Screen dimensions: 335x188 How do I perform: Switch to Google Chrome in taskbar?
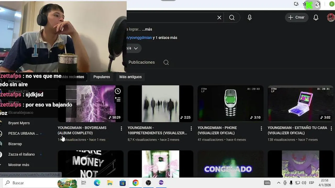pos(135,183)
